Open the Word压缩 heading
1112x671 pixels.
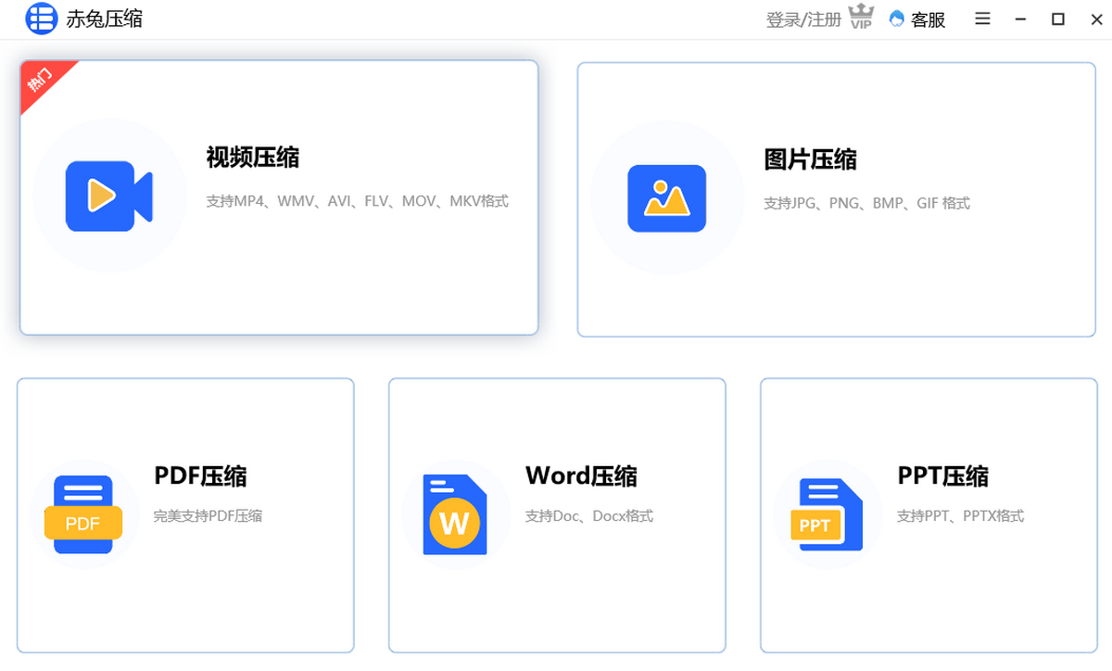tap(581, 476)
